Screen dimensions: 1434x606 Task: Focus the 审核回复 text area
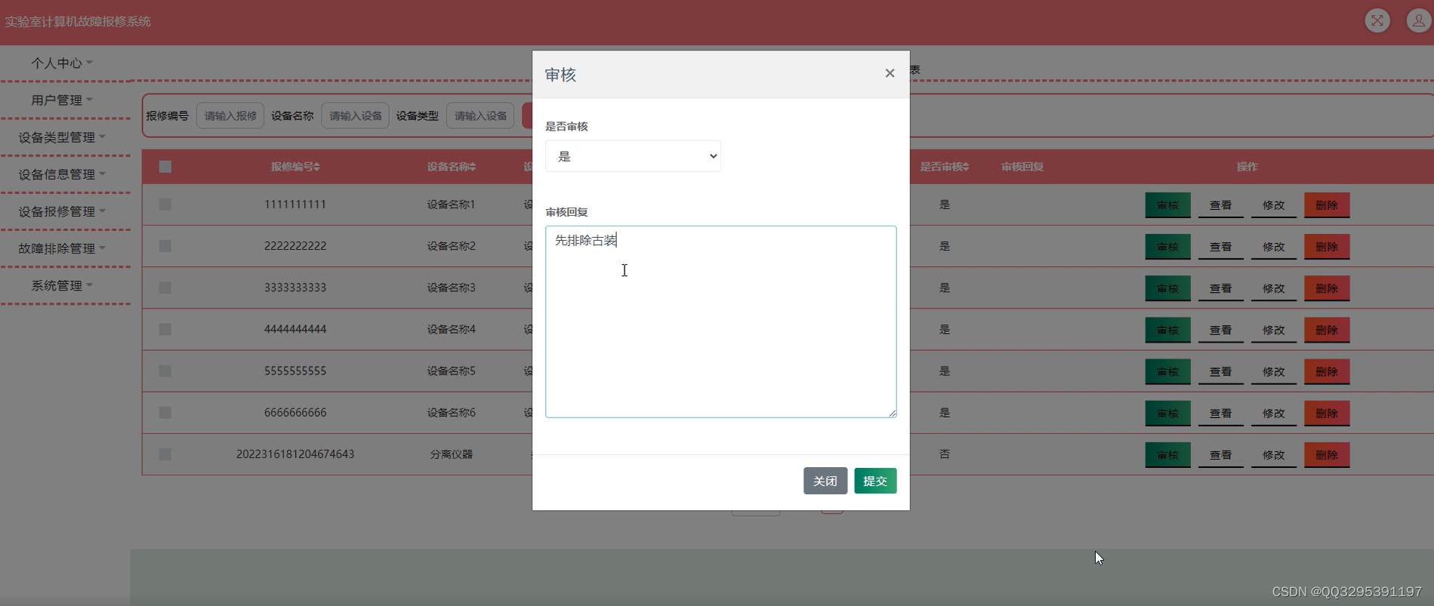pos(720,321)
